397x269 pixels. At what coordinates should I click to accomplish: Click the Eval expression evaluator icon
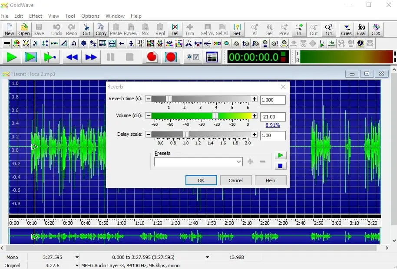pyautogui.click(x=361, y=30)
